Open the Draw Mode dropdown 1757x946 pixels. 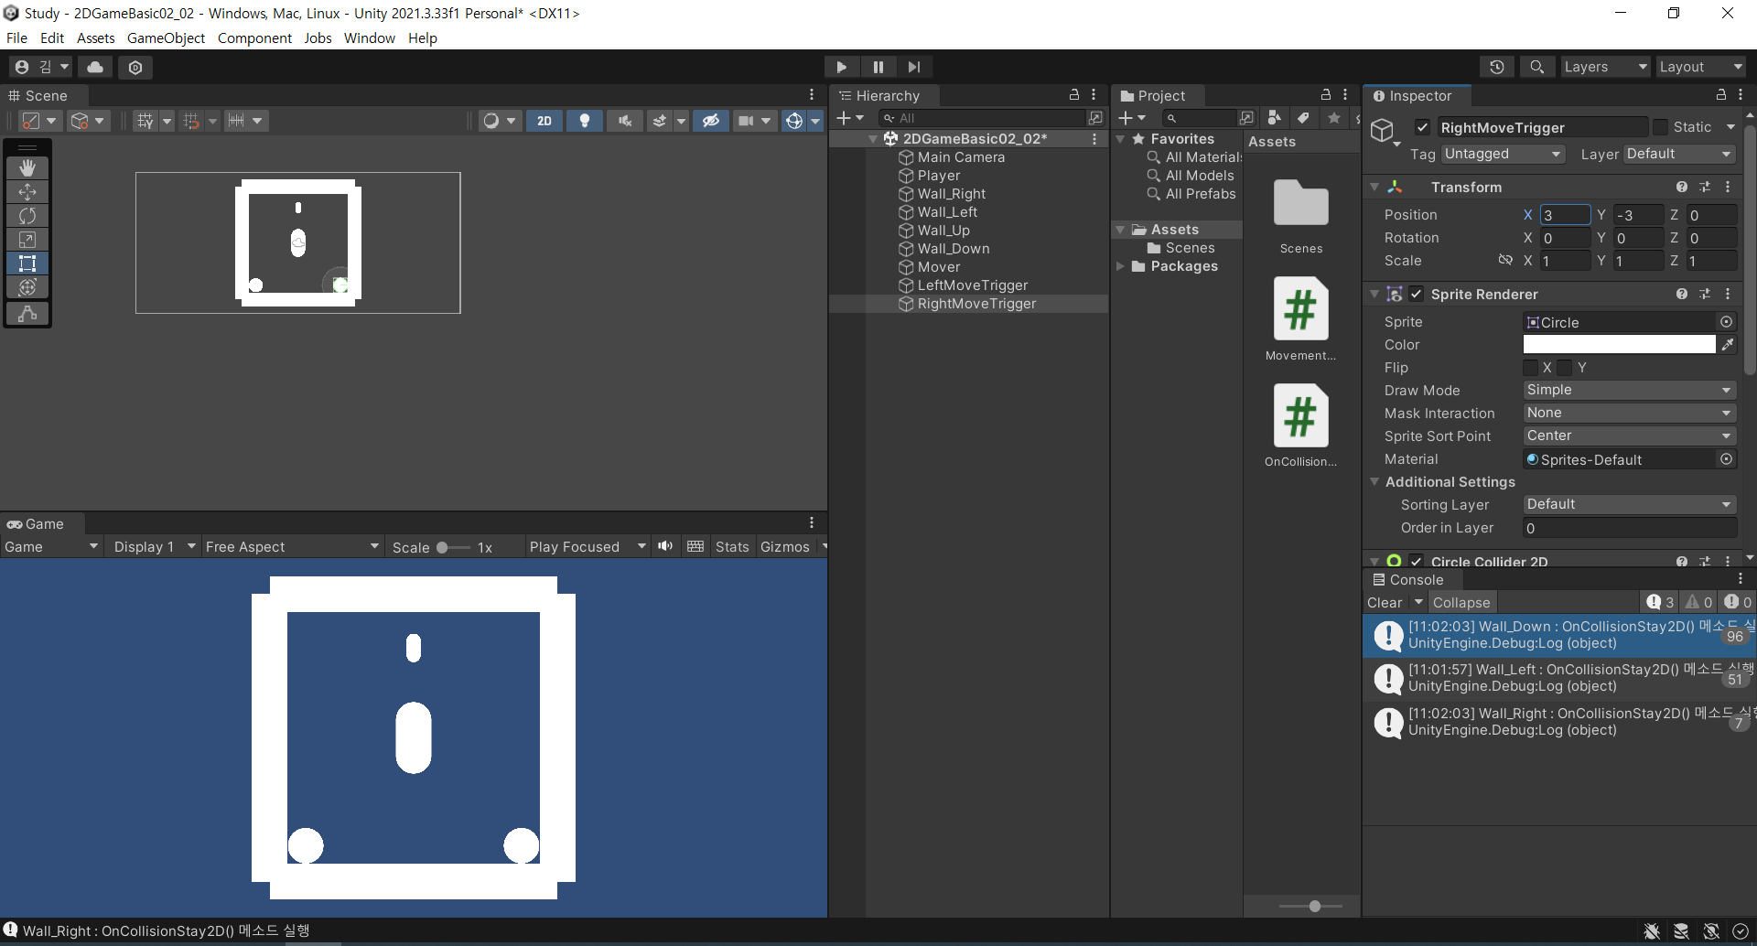coord(1628,390)
